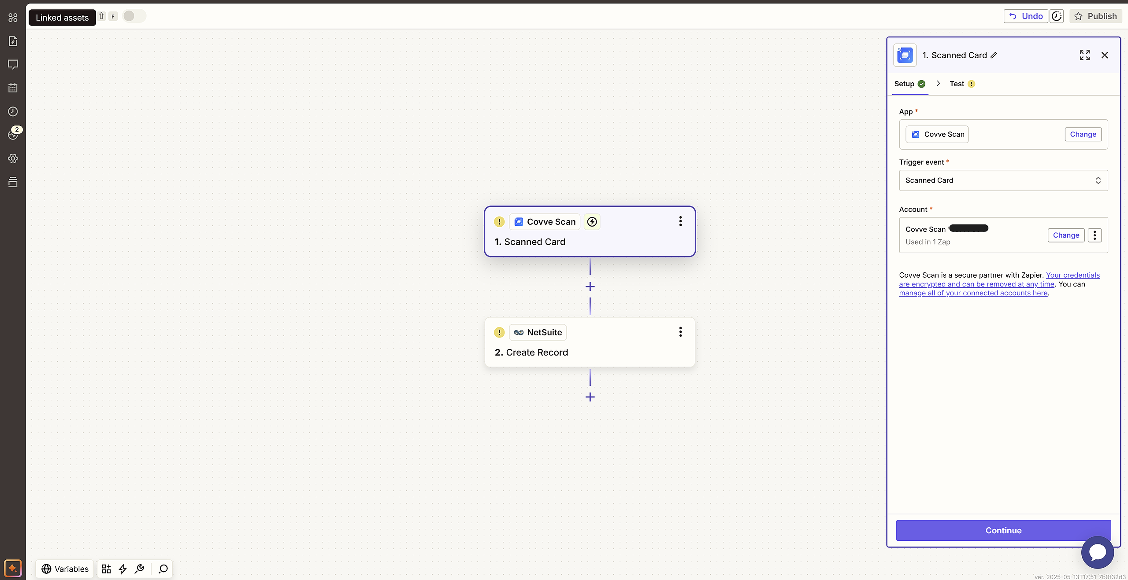Add a step between Covve Scan and NetSuite
The image size is (1128, 580).
tap(590, 286)
